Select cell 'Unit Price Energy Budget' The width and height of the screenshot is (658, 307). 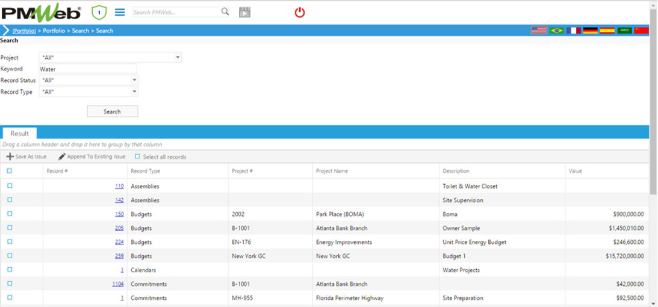pyautogui.click(x=474, y=242)
